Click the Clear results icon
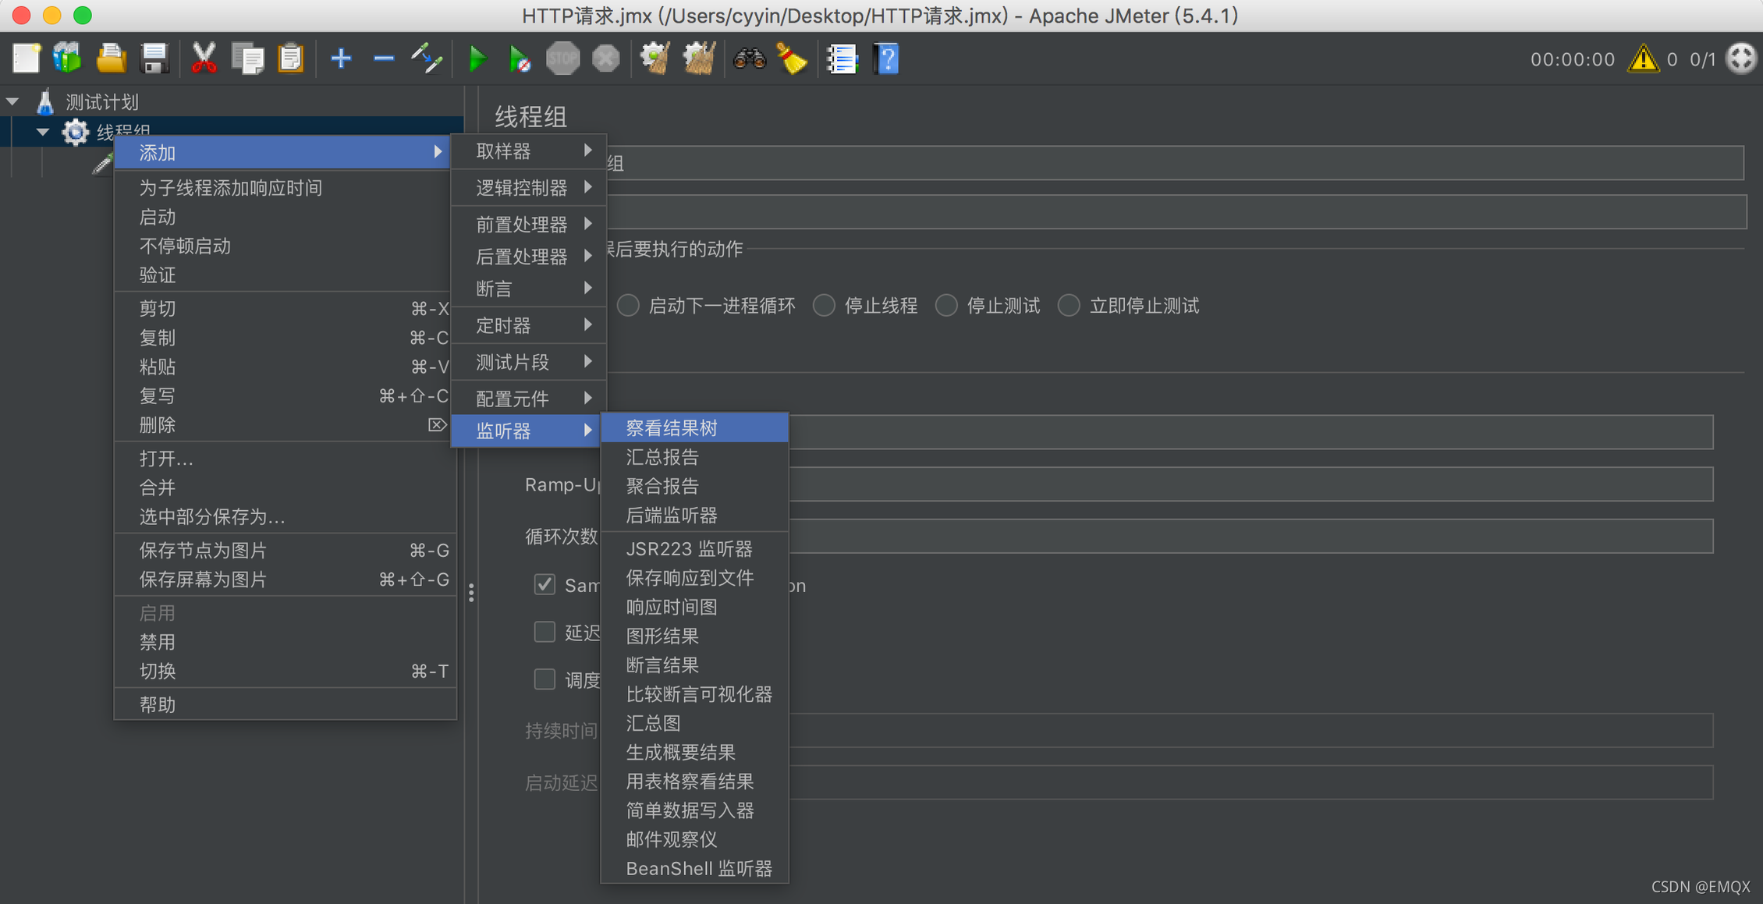Screen dimensions: 1763x904 click(x=654, y=58)
